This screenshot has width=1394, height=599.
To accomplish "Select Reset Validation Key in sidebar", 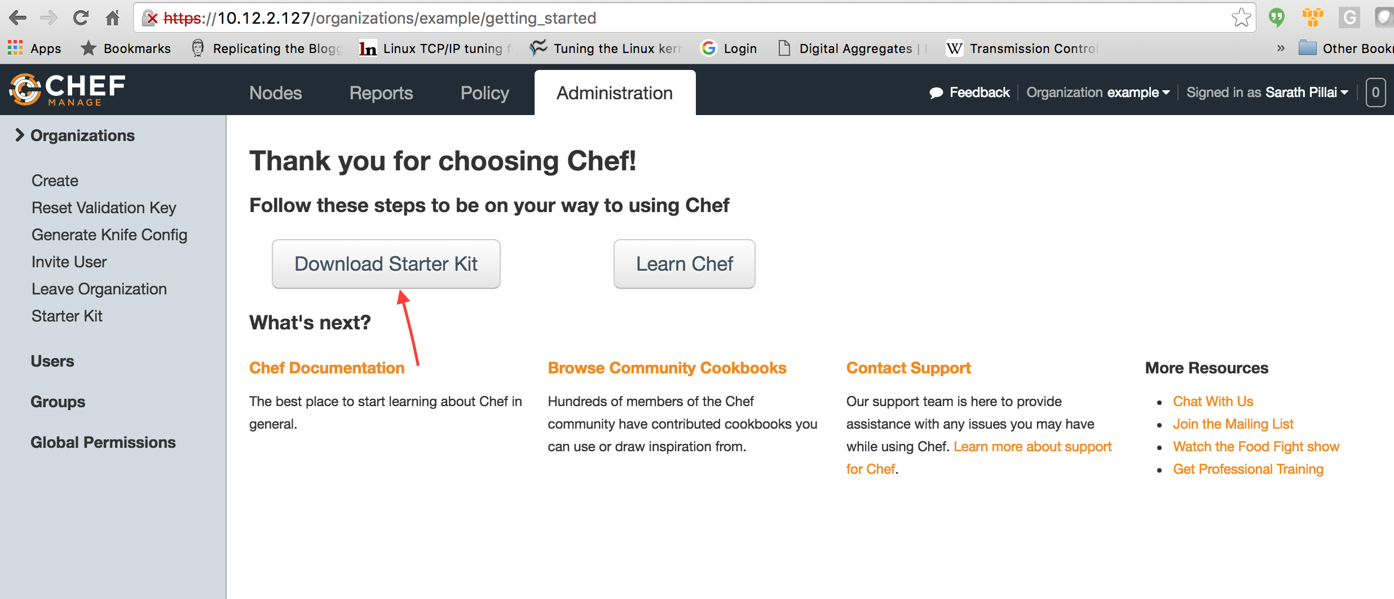I will coord(104,208).
